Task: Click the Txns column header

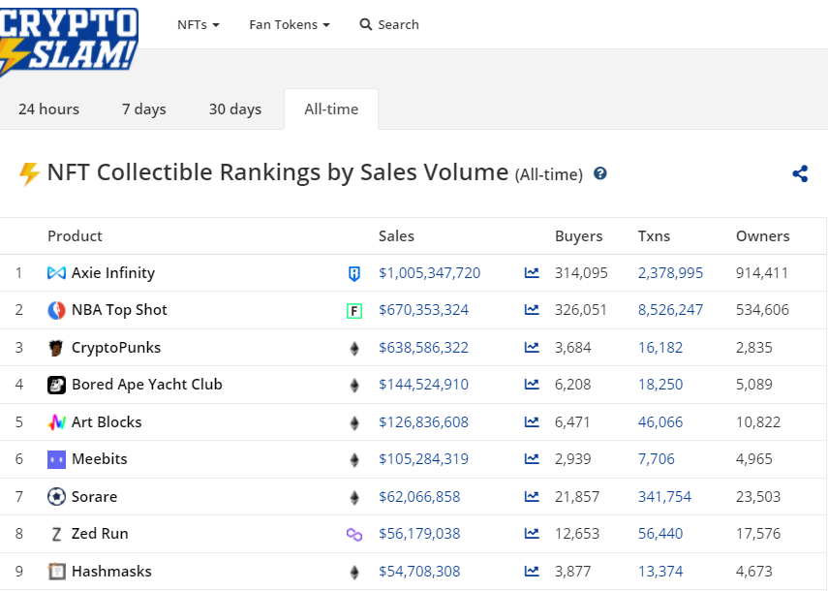Action: [654, 236]
